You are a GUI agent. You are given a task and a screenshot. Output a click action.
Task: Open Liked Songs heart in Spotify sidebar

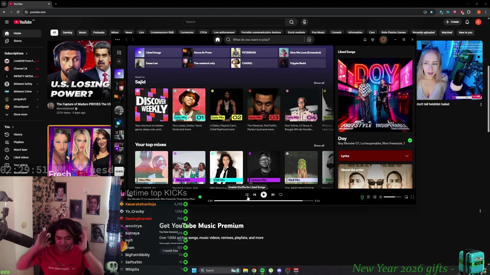tap(119, 73)
